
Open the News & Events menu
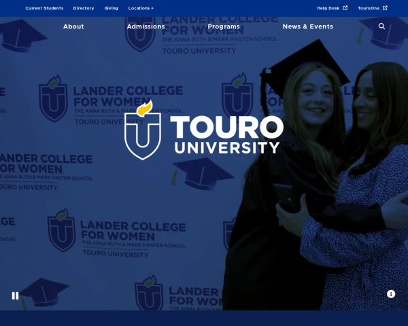point(308,26)
